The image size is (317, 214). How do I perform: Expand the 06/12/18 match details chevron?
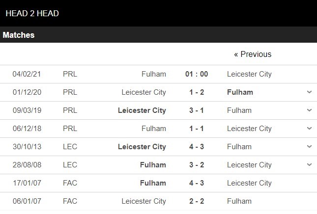pos(309,129)
